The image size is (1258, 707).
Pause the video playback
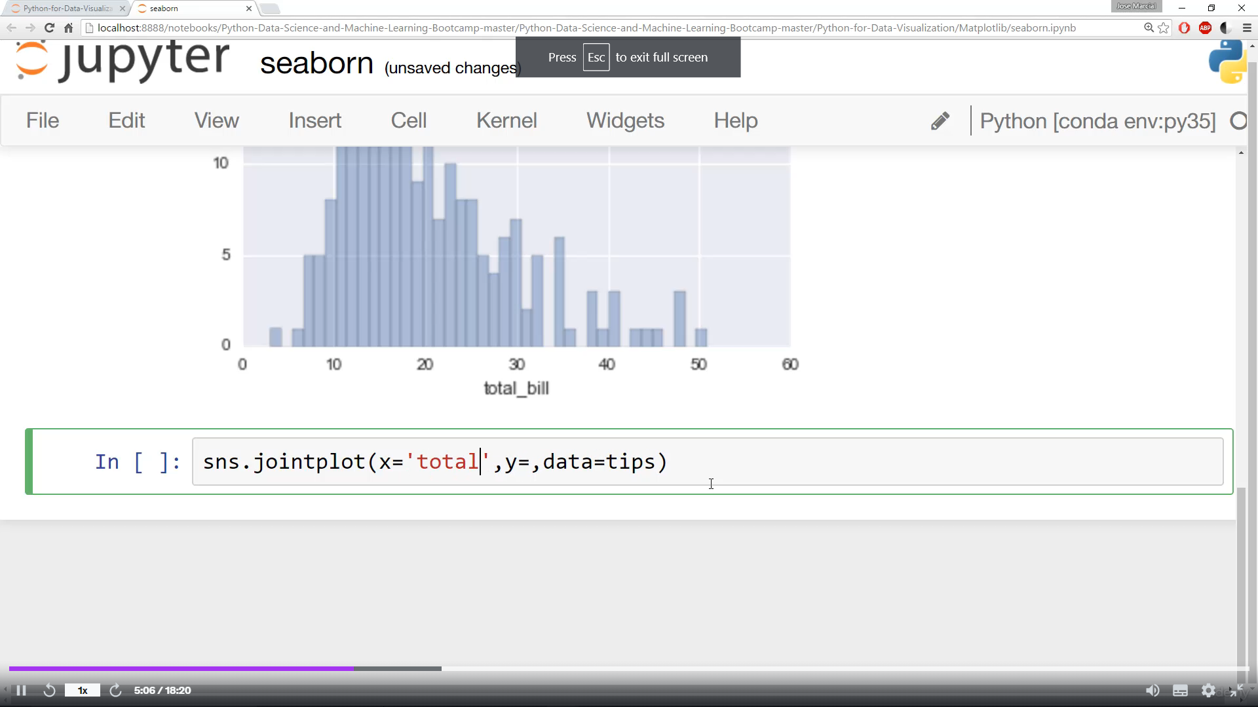[x=21, y=691]
